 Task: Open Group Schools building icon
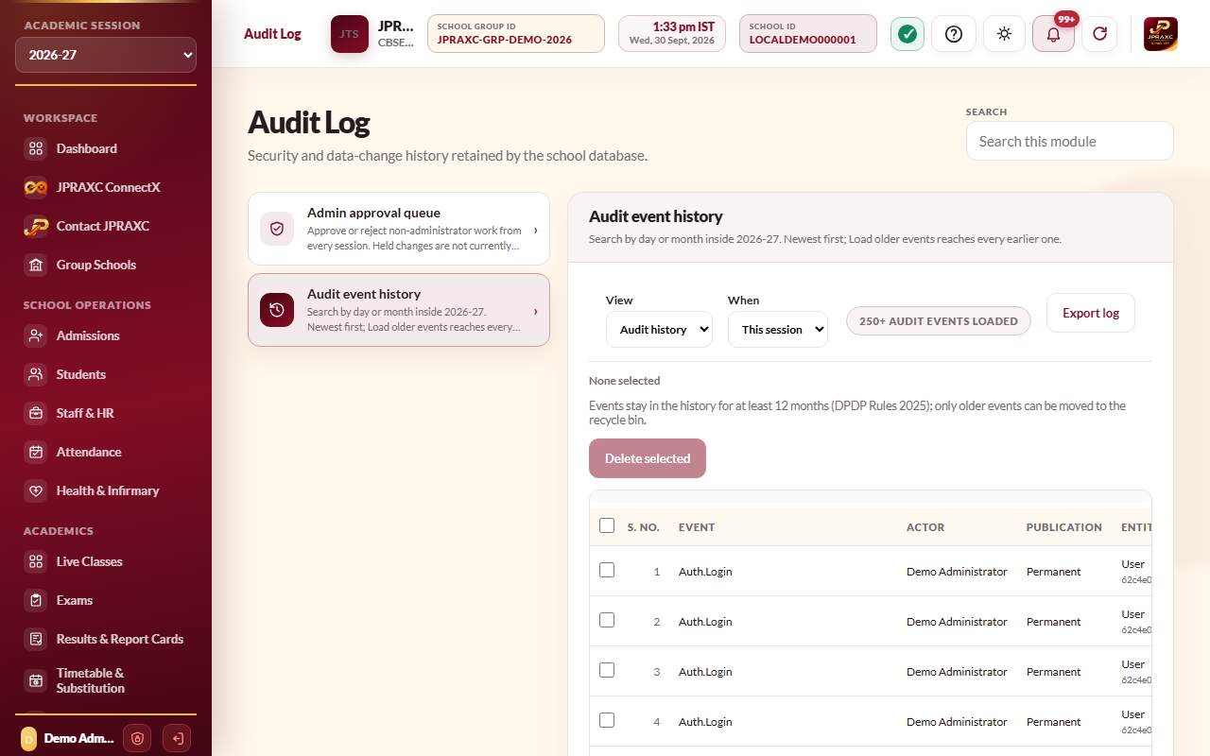coord(36,265)
